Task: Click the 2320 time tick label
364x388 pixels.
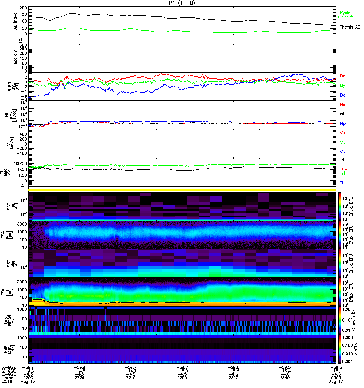Action: coord(233,378)
